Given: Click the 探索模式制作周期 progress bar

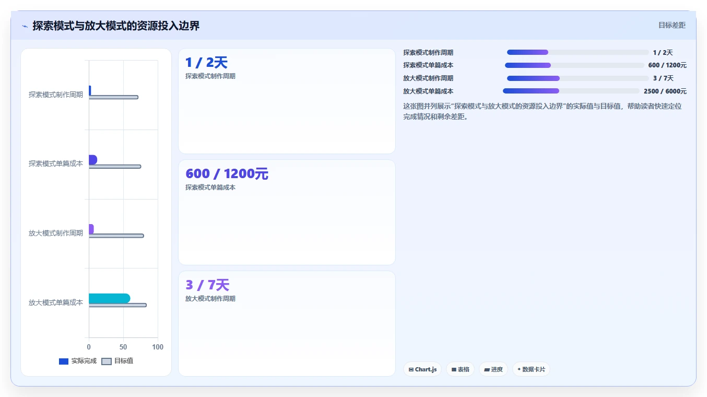Looking at the screenshot, I should (578, 52).
